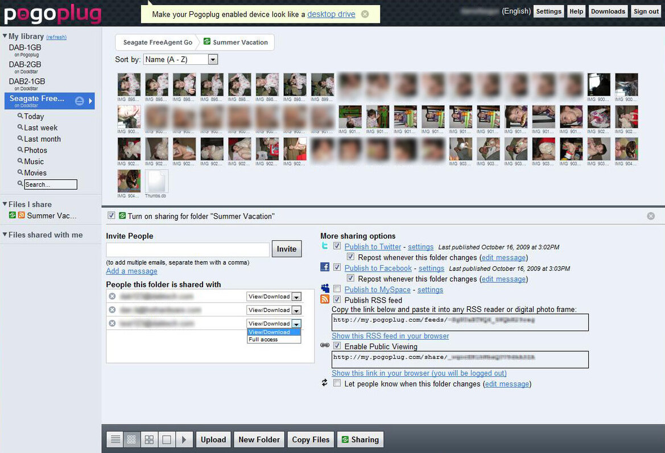Image resolution: width=665 pixels, height=453 pixels.
Task: Open first person's View/Download permission dropdown
Action: point(274,296)
